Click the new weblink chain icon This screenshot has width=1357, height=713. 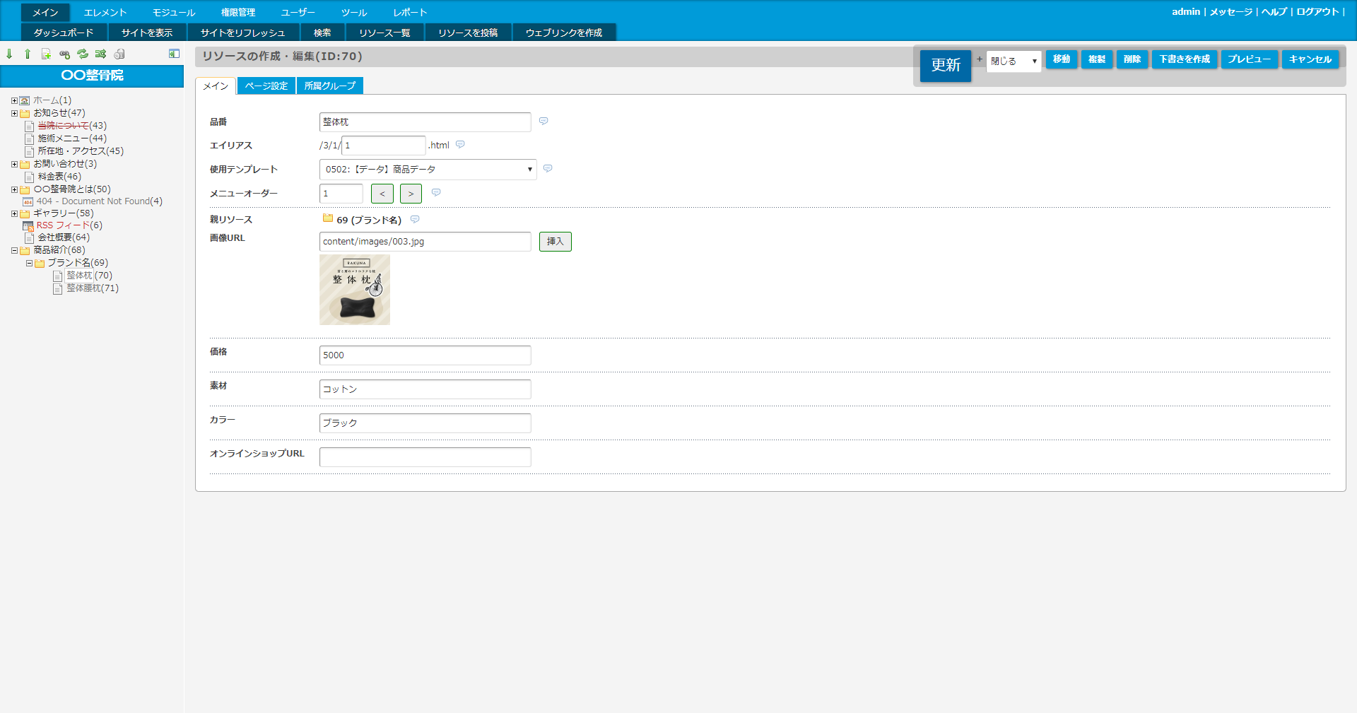64,54
